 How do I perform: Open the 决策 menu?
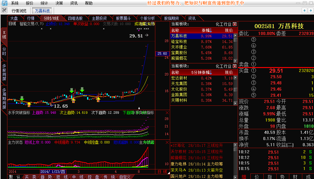point(59,3)
